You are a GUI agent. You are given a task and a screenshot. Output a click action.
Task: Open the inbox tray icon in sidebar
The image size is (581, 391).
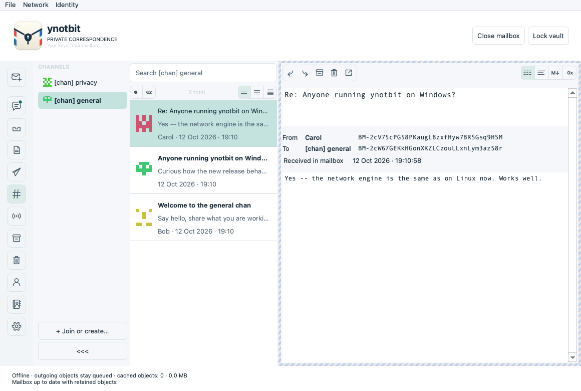pos(17,128)
